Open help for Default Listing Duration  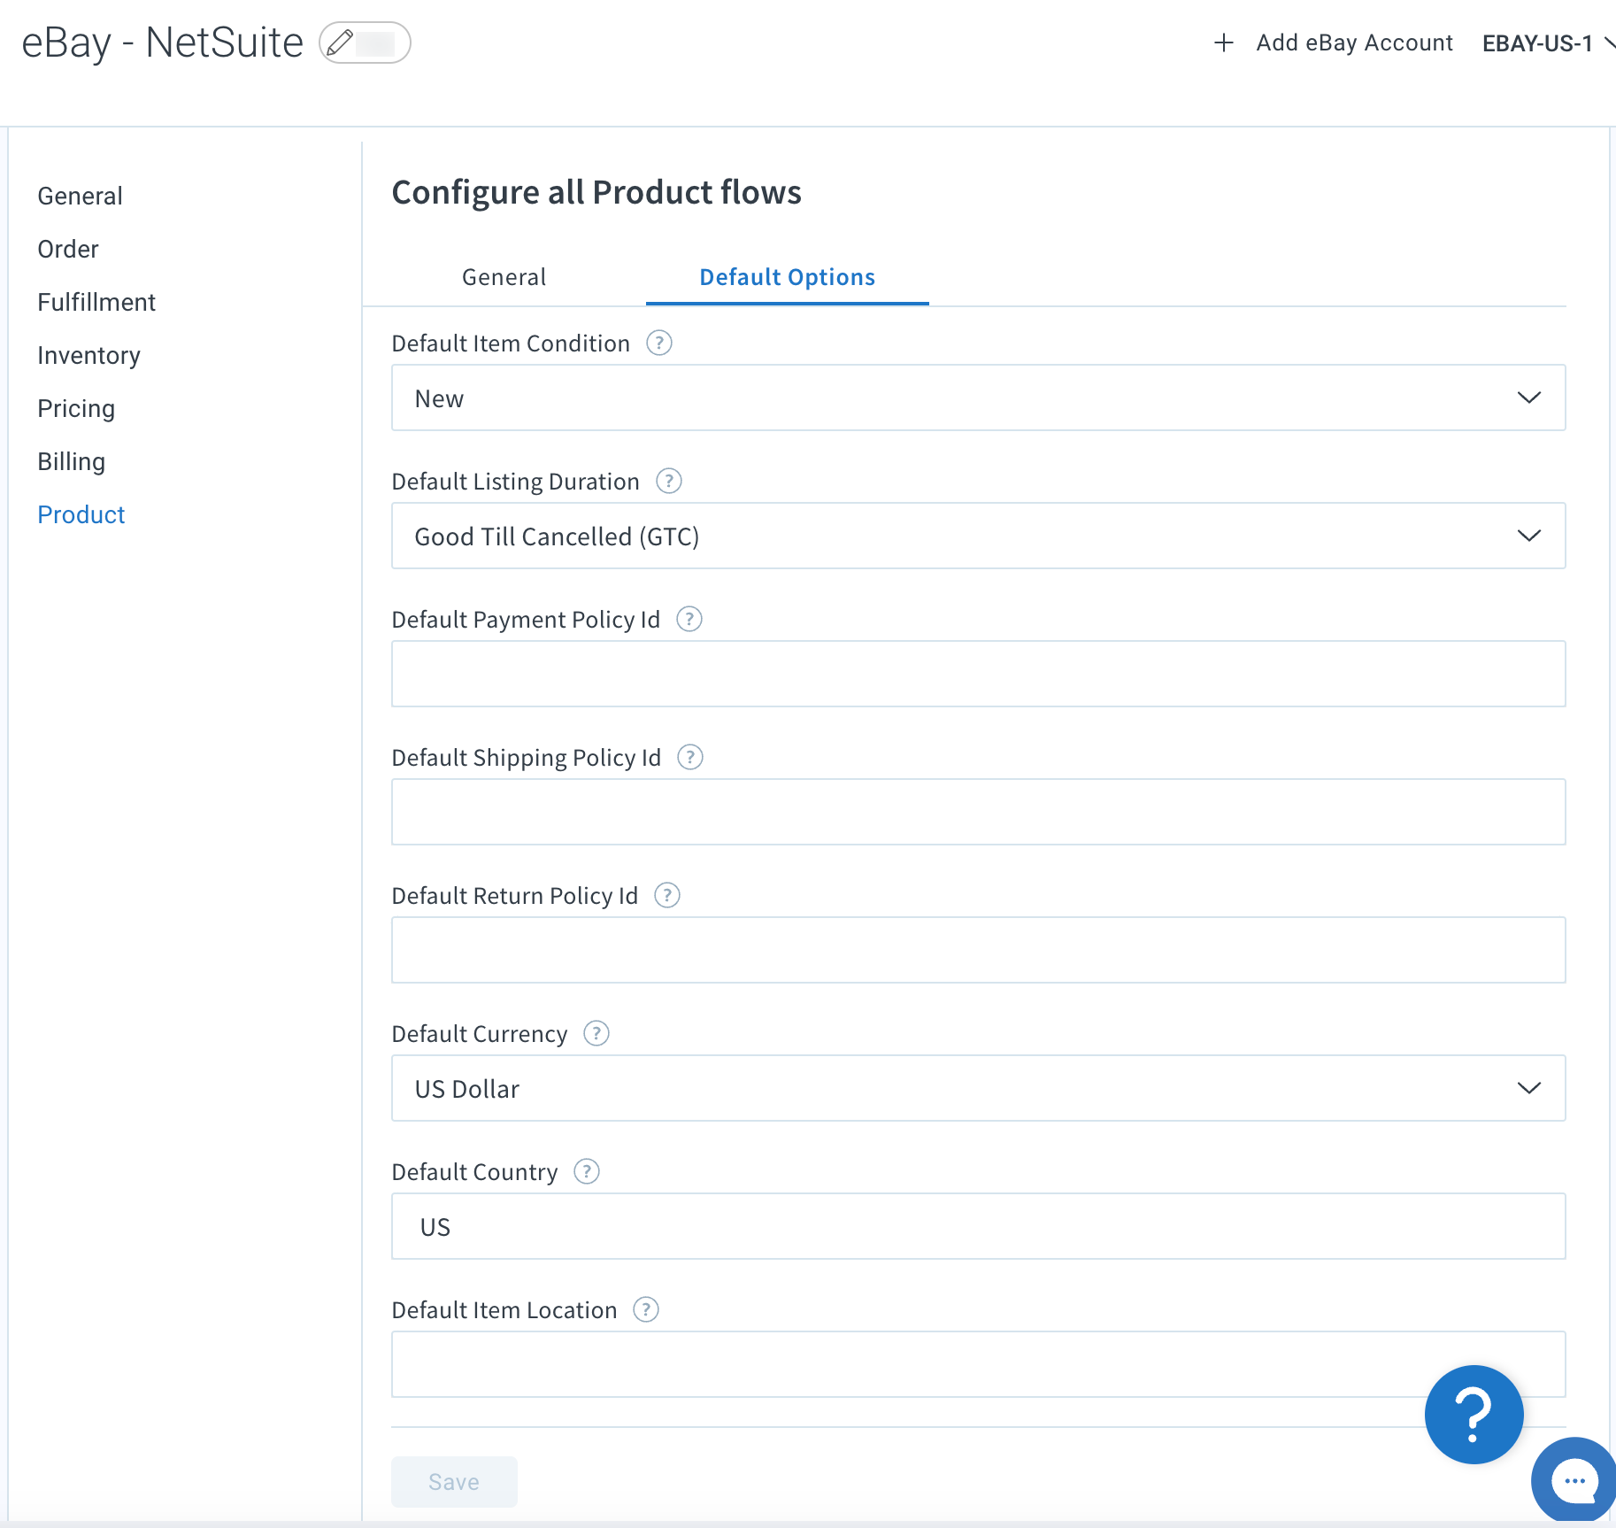pyautogui.click(x=669, y=481)
